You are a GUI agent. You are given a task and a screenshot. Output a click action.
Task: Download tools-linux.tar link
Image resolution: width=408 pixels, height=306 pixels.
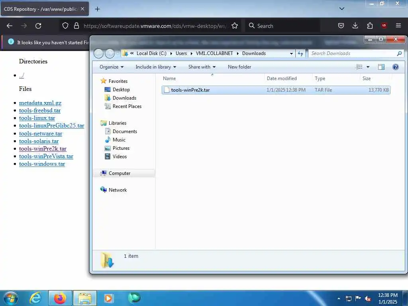coord(37,118)
